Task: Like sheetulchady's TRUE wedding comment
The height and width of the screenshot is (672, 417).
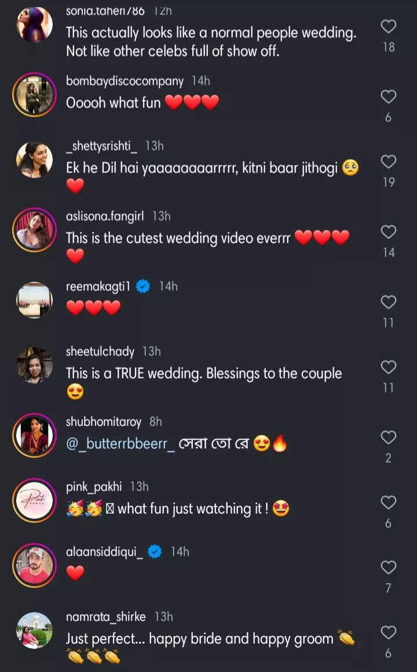Action: pos(389,367)
